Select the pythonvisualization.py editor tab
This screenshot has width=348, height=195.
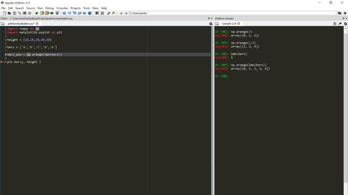21,23
